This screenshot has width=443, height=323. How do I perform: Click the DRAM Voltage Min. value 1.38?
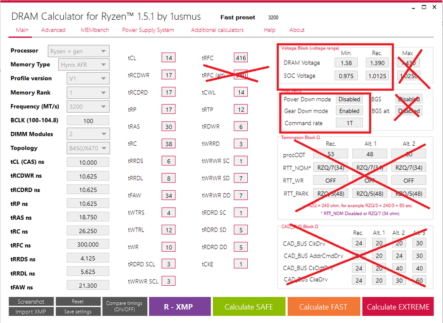click(x=346, y=63)
